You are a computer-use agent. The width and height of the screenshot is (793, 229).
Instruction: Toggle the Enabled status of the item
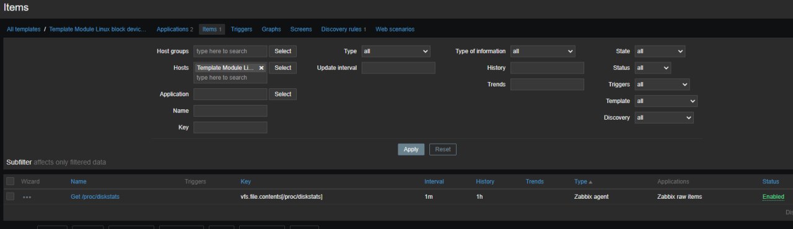pyautogui.click(x=773, y=197)
